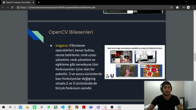Viewport: 196px width, 110px height.
Task: Minimize the Chrome window
Action: pyautogui.click(x=179, y=2)
